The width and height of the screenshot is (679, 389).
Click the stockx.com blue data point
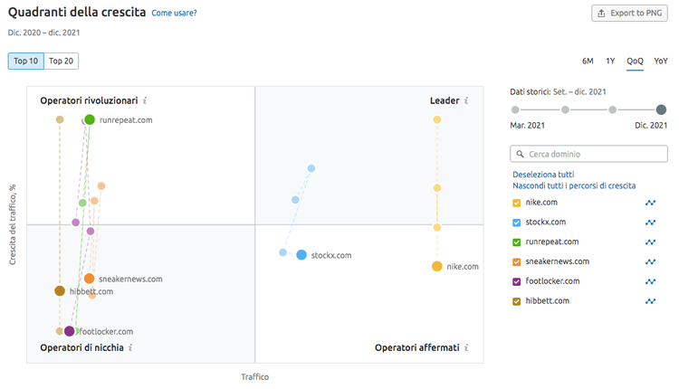pyautogui.click(x=301, y=255)
